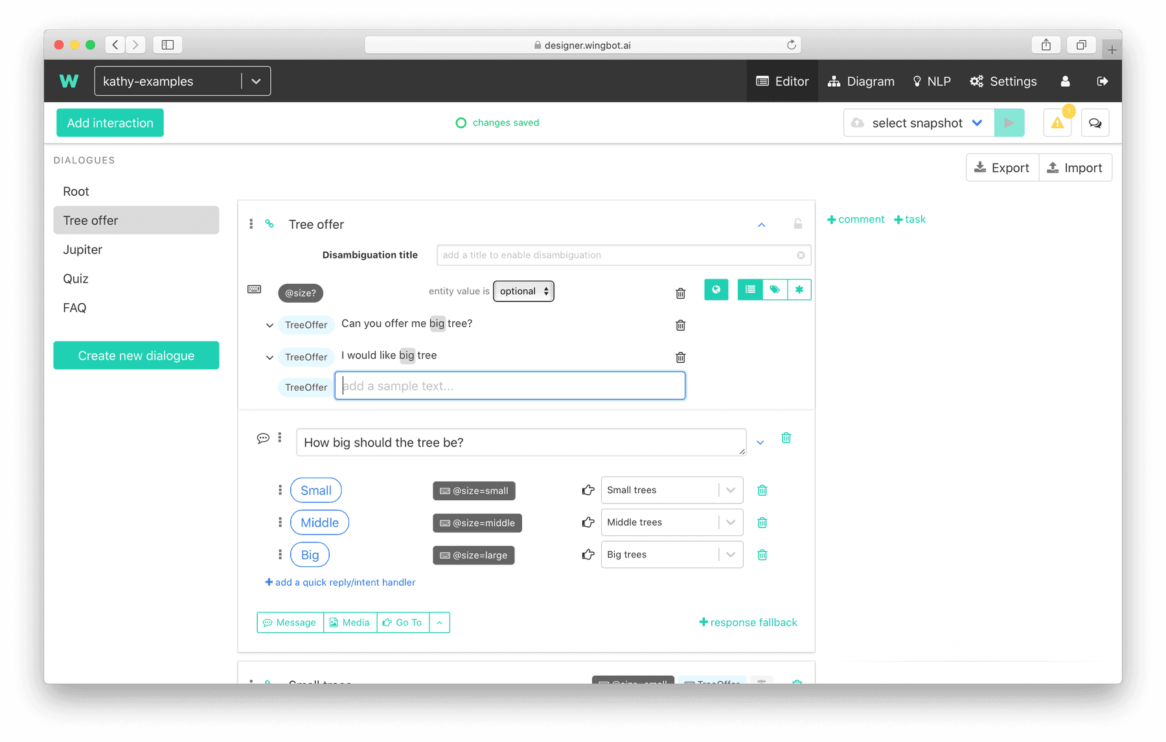This screenshot has width=1166, height=742.
Task: Click inside the 'add a sample text' field
Action: 509,385
